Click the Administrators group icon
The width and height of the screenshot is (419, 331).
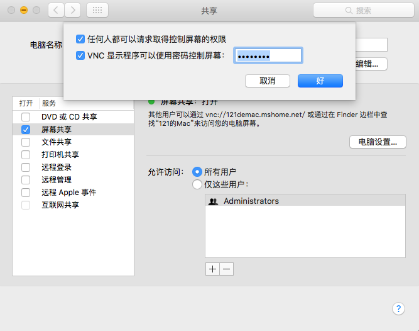(x=213, y=201)
